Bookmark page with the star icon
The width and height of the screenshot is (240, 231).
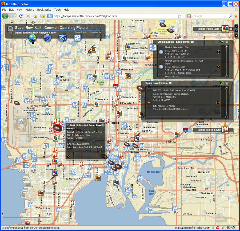tap(179, 16)
